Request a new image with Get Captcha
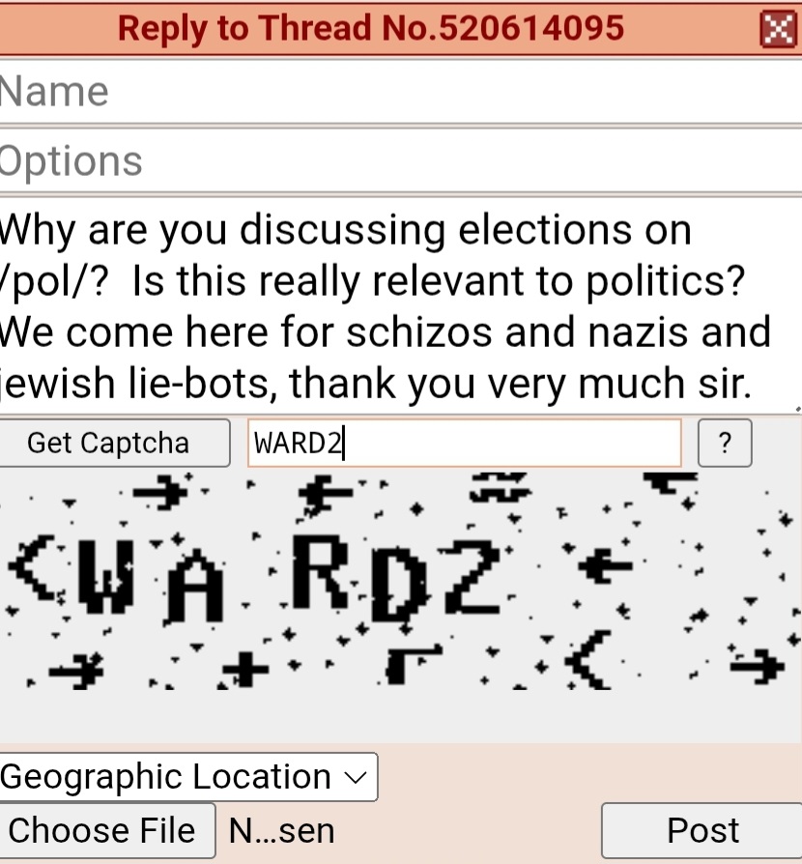 [115, 443]
